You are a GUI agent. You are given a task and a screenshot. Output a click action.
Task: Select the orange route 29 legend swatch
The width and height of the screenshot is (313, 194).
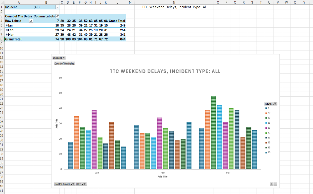tap(266, 113)
